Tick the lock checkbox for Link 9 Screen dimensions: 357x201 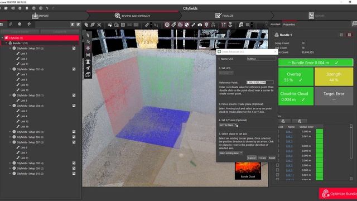point(278,170)
